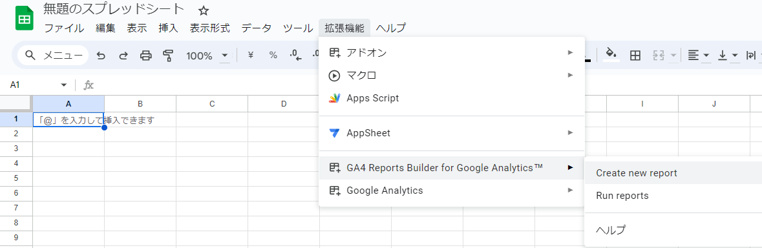Open Apps Script from extensions menu
The width and height of the screenshot is (762, 248).
point(452,98)
